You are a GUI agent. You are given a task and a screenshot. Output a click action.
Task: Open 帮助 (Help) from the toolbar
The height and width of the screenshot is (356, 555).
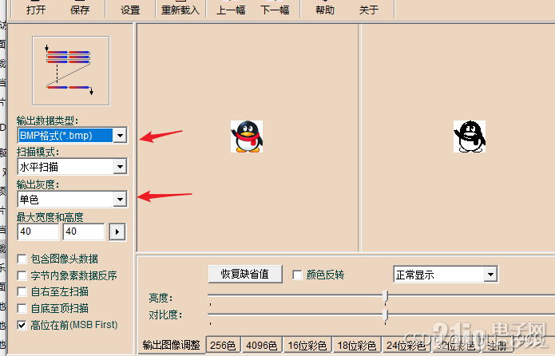tap(325, 9)
